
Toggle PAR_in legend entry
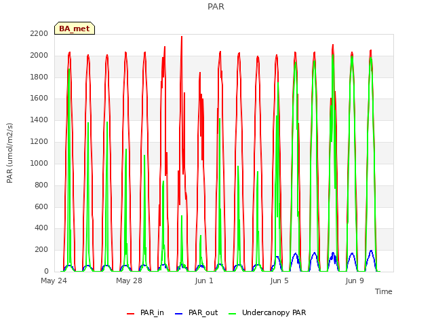click(x=145, y=312)
